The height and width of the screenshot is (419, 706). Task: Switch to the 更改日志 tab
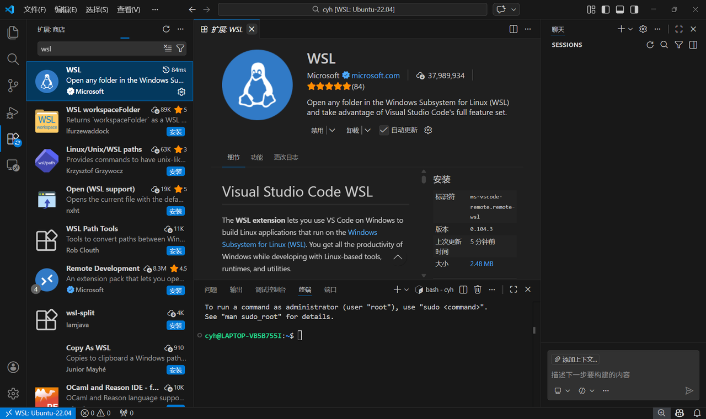(x=286, y=157)
